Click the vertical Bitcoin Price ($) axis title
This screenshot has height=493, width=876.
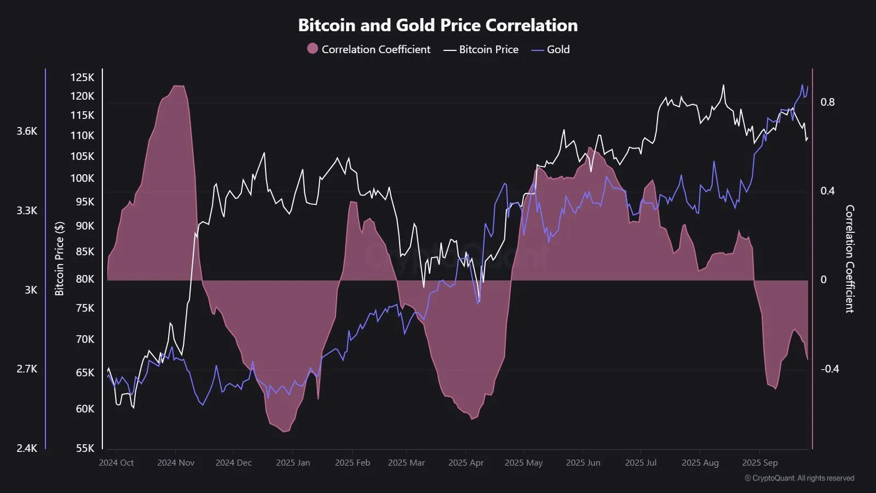point(59,259)
